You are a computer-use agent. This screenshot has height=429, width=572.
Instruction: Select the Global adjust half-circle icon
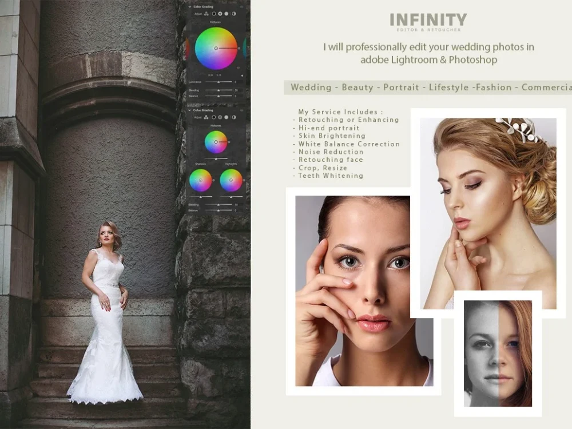pyautogui.click(x=234, y=14)
